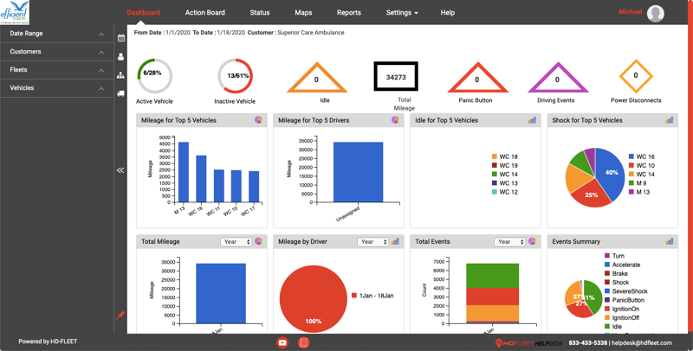This screenshot has width=693, height=351.
Task: Open the Help menu item
Action: click(447, 12)
